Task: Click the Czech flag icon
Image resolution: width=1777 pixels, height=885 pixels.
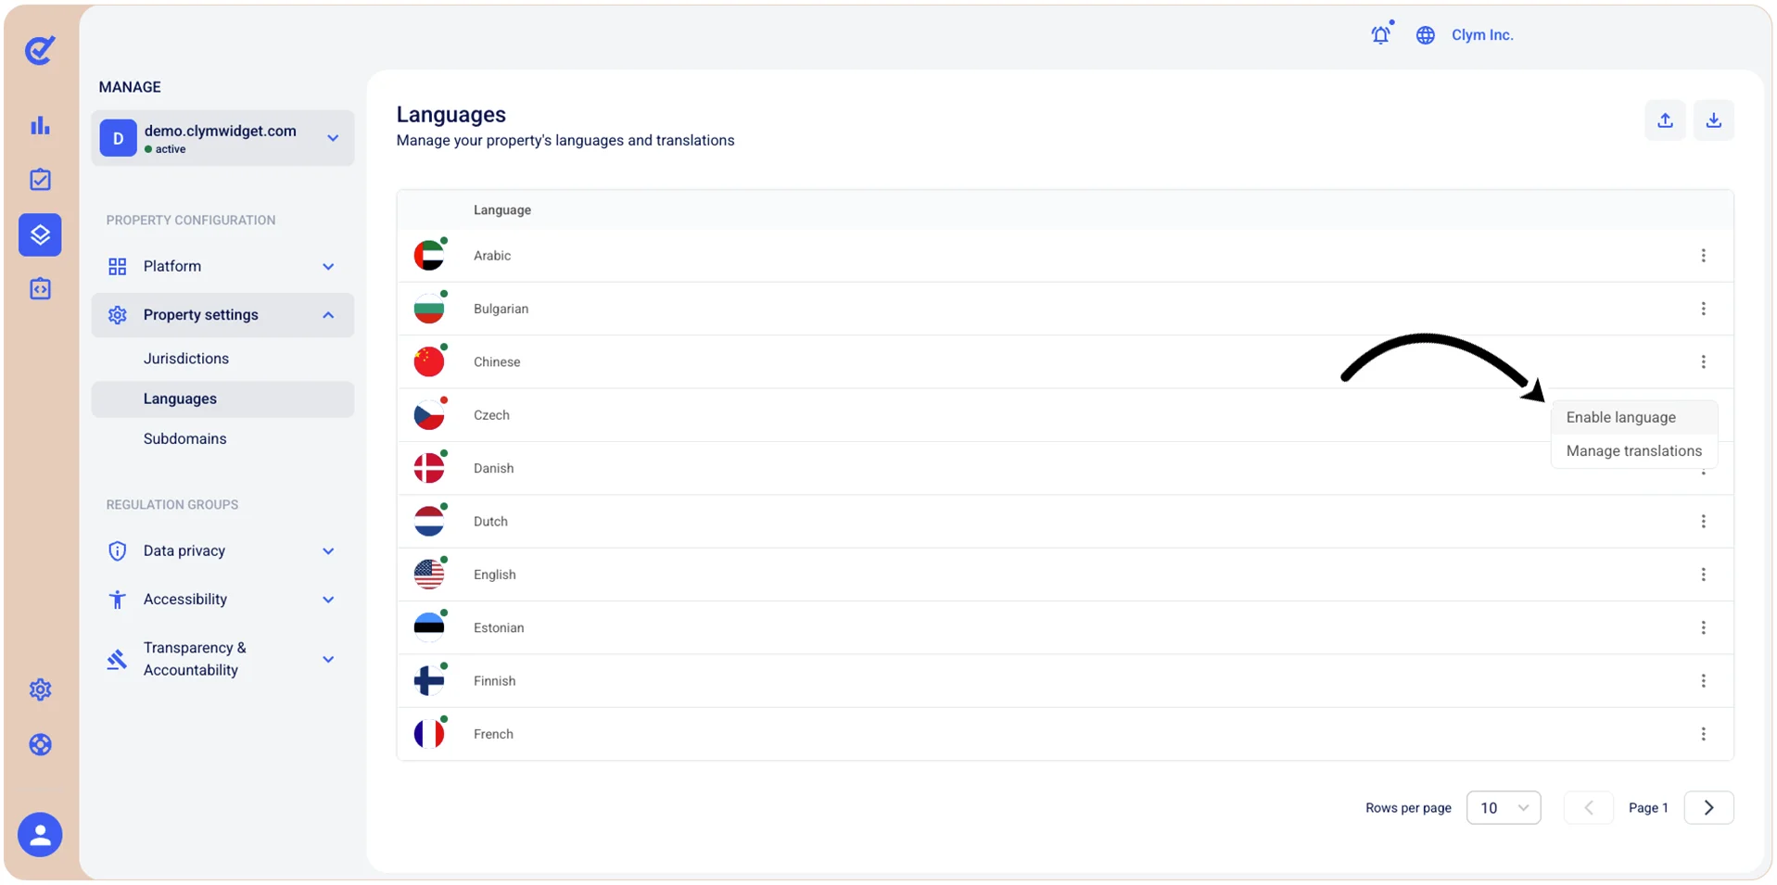Action: click(x=429, y=415)
